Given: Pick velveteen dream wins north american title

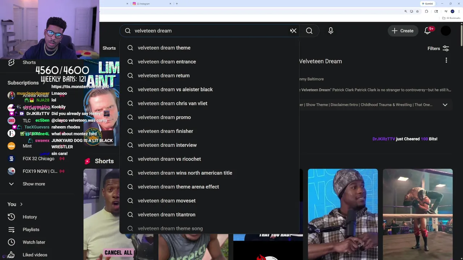Looking at the screenshot, I should click(x=209, y=173).
